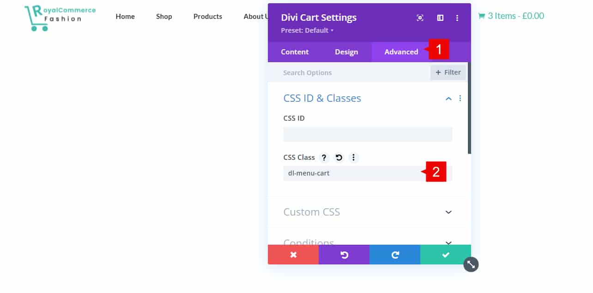
Task: Reset the CSS Class field value
Action: click(x=339, y=158)
